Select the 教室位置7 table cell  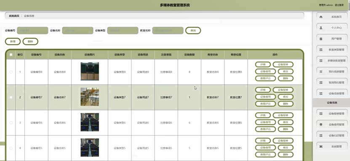coord(236,97)
